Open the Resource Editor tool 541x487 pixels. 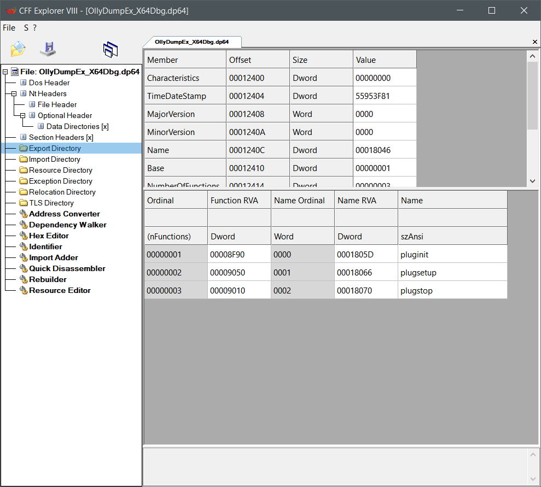click(x=60, y=291)
